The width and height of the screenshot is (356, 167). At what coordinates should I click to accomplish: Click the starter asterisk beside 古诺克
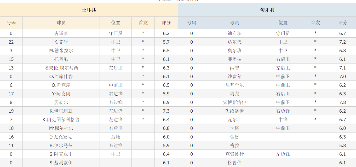point(143,33)
